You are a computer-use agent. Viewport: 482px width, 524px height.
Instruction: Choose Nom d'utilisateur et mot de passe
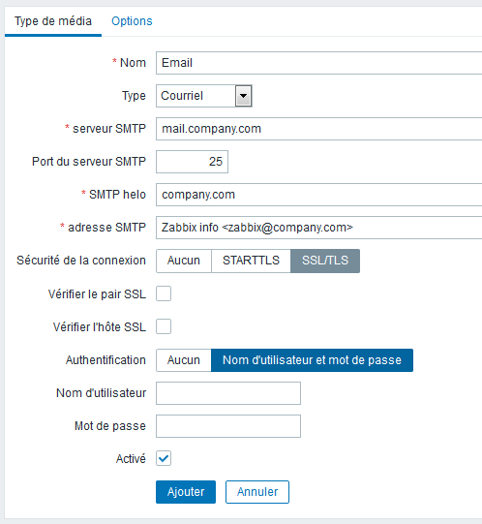(x=312, y=360)
